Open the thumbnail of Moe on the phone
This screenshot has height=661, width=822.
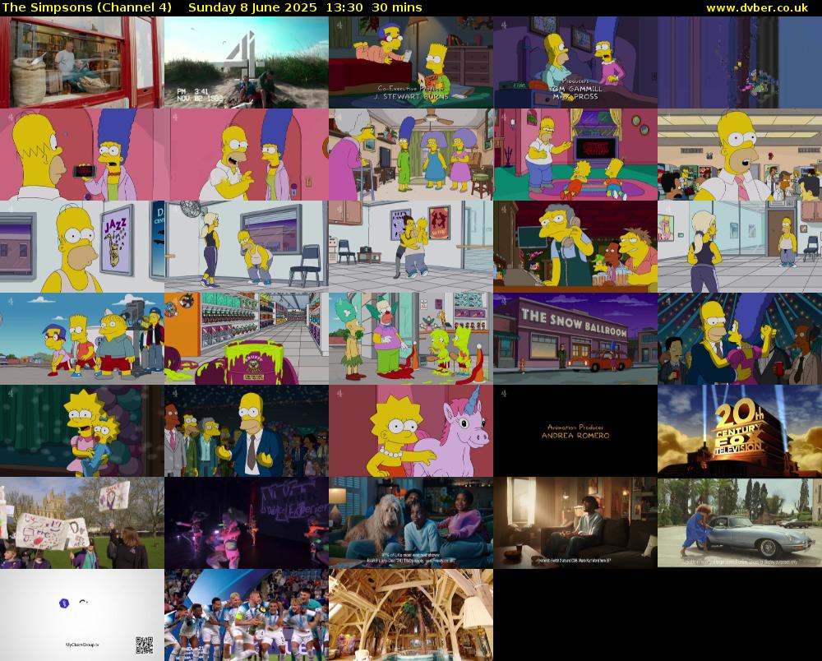[575, 247]
